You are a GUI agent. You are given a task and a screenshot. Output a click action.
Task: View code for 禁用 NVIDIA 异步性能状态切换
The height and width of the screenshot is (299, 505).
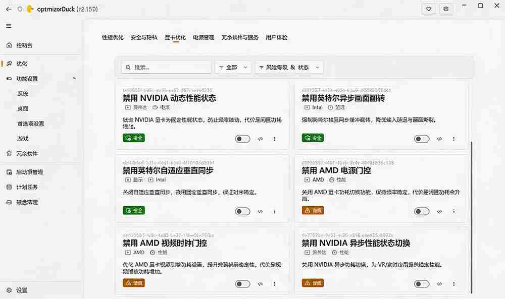(x=439, y=284)
